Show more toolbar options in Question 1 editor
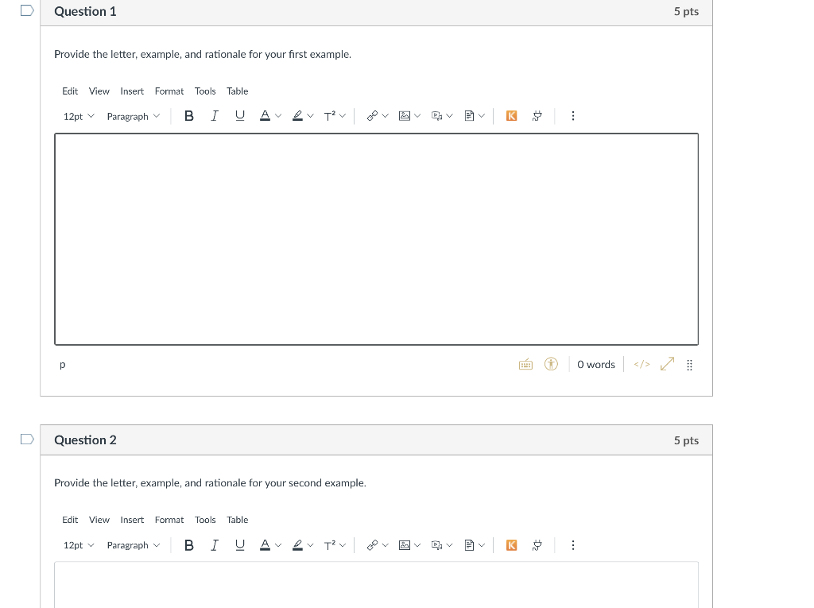 [573, 116]
